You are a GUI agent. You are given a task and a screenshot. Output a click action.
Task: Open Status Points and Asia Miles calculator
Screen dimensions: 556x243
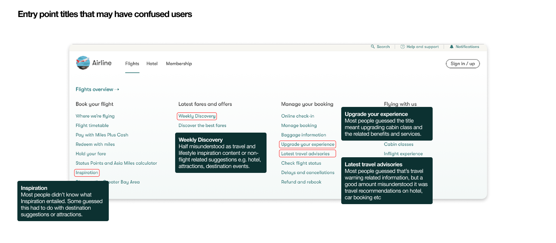(x=116, y=163)
